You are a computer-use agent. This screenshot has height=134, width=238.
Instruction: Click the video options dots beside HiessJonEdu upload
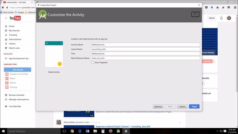pyautogui.click(x=180, y=122)
